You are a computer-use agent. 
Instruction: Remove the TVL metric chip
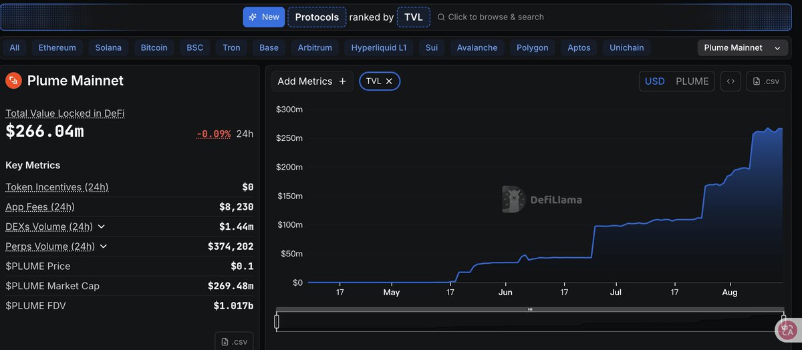(389, 81)
